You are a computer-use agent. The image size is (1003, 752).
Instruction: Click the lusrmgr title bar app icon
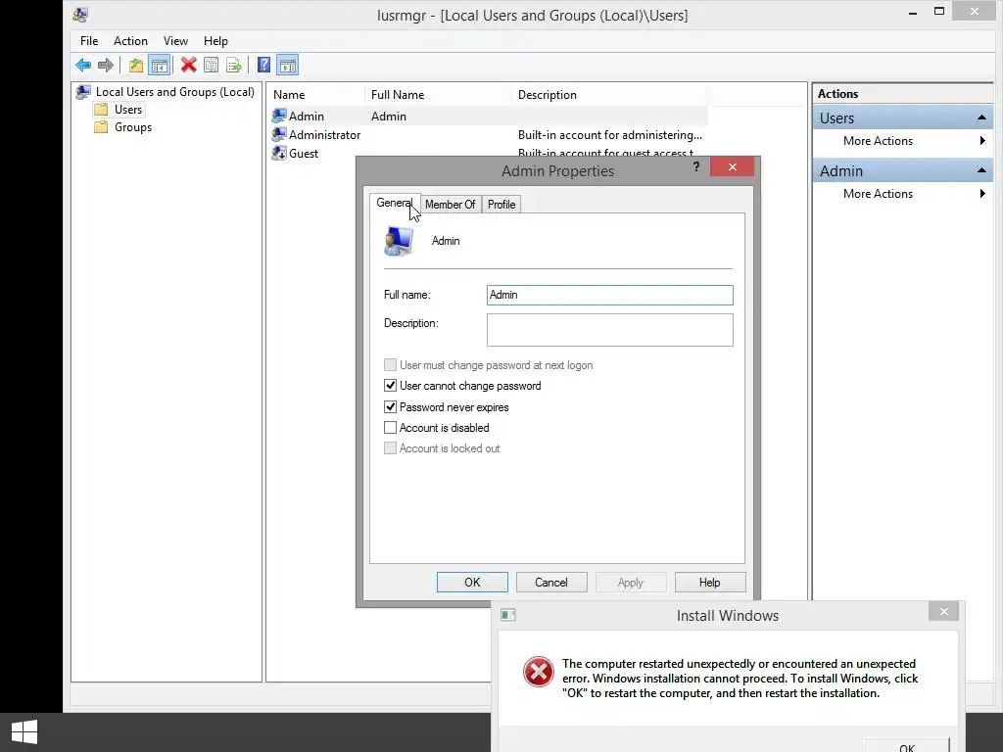[80, 15]
